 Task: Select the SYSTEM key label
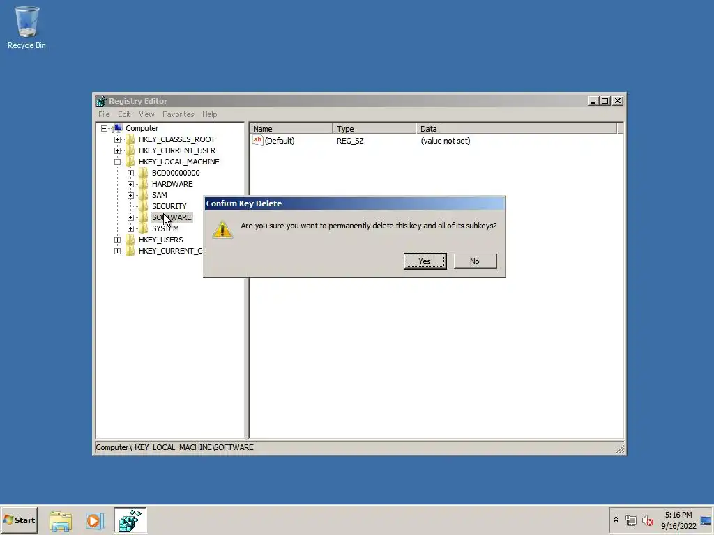point(165,228)
